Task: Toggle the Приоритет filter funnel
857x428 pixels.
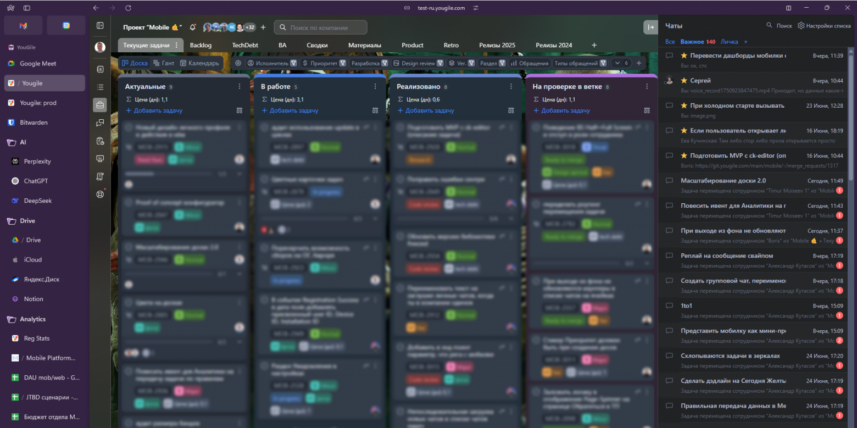Action: [343, 63]
